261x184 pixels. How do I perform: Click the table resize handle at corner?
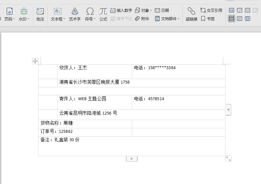(228, 159)
